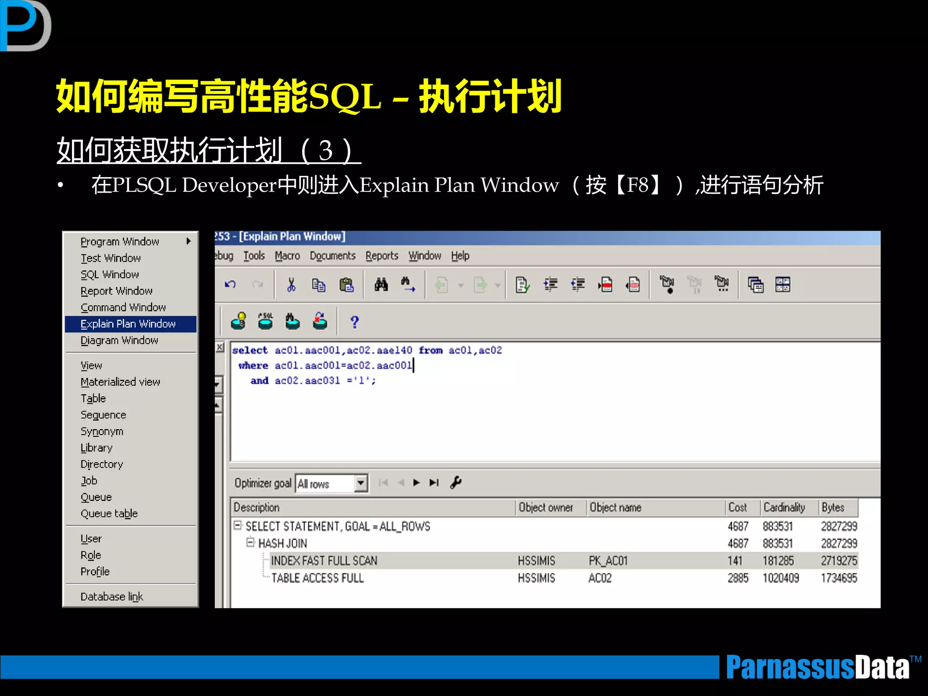This screenshot has width=928, height=696.
Task: Click the Cost column header
Action: [x=743, y=507]
